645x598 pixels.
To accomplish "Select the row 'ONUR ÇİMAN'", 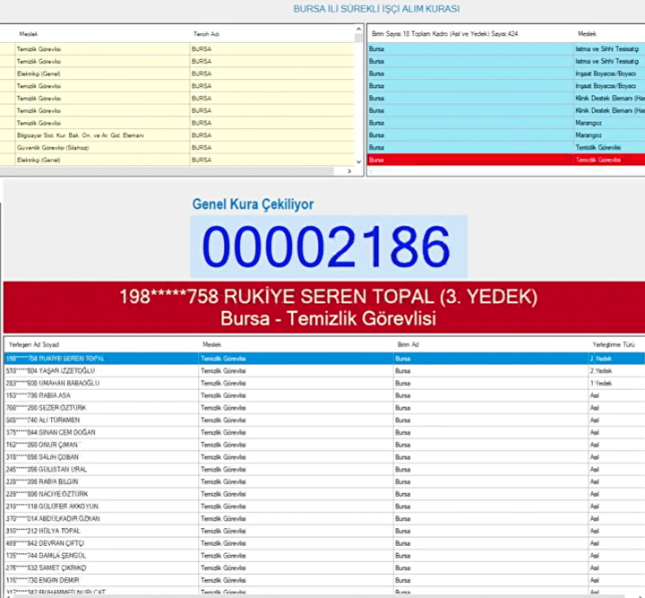I will 324,445.
